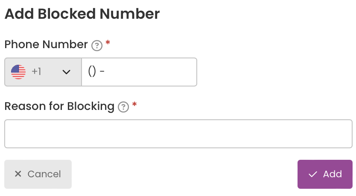Click the Add Blocked Number heading
Screen dimensions: 356x196
(82, 14)
